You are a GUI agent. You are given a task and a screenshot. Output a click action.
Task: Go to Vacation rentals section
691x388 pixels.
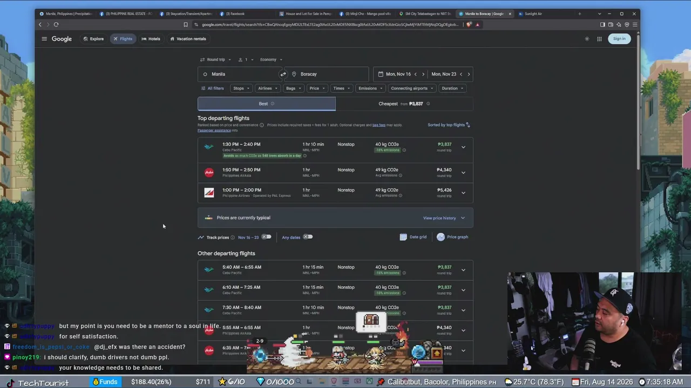click(188, 39)
